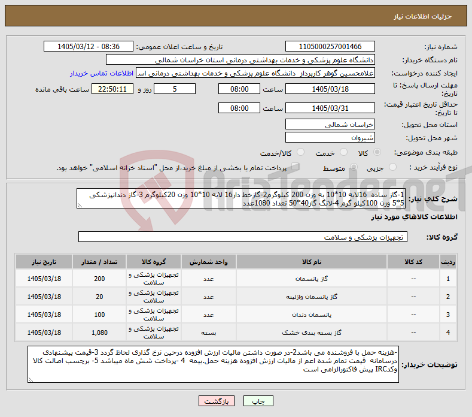Screen dimensions: 472x417
Task: Click the اطلاعات کالاهای مورد نیاز section title
Action: click(414, 217)
